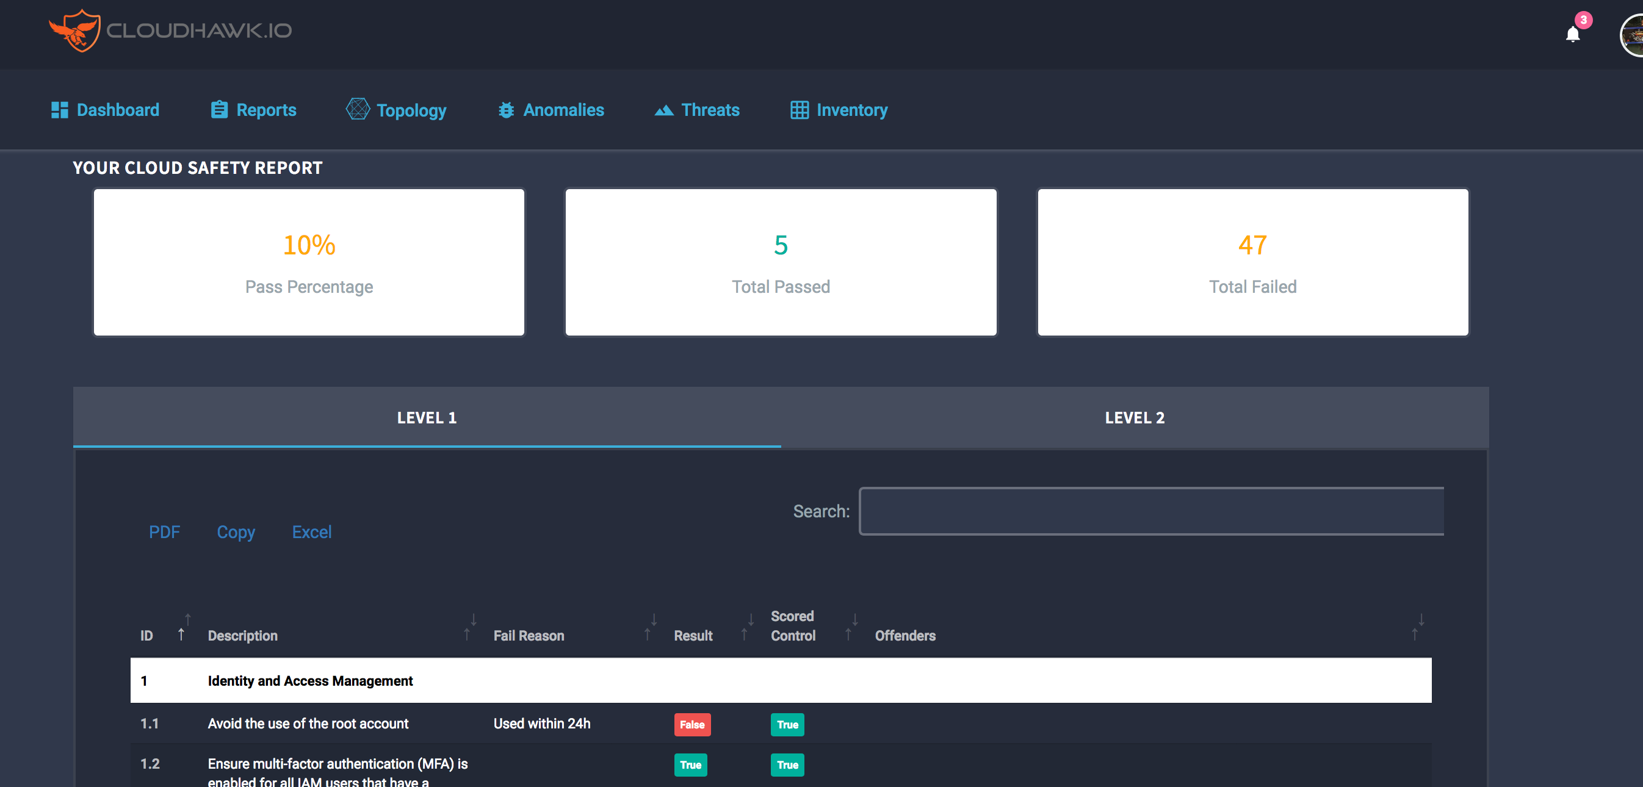Sort table by ID column
The height and width of the screenshot is (787, 1643).
pos(146,635)
